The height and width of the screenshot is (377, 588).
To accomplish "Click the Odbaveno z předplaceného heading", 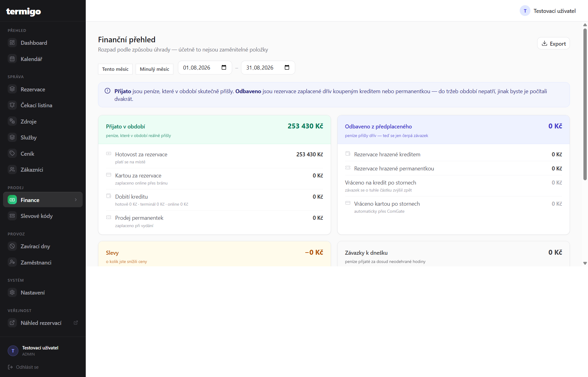I will click(378, 126).
